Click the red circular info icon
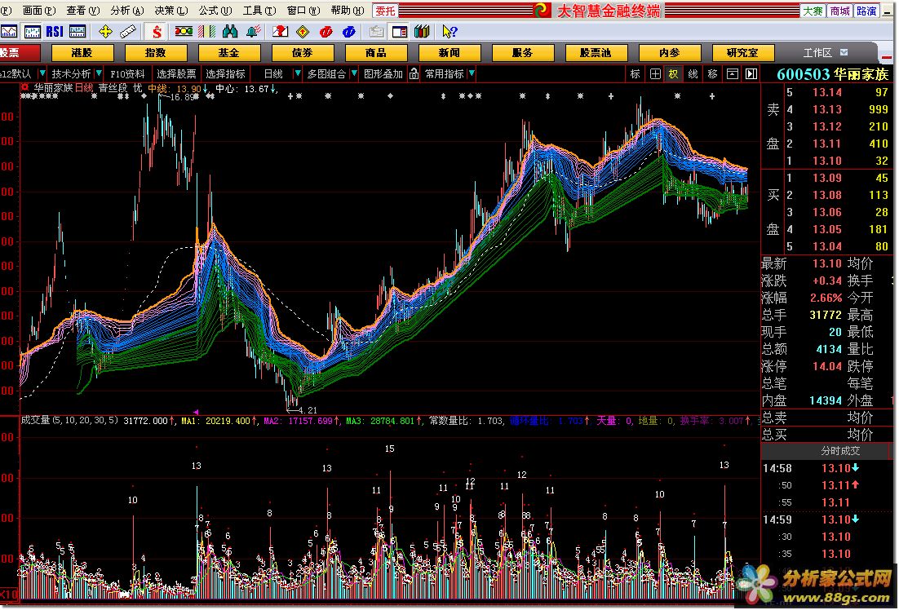899x610 pixels. click(325, 32)
